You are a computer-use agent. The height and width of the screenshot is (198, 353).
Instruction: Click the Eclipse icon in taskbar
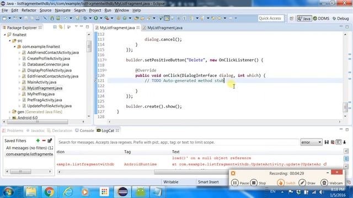(122, 192)
